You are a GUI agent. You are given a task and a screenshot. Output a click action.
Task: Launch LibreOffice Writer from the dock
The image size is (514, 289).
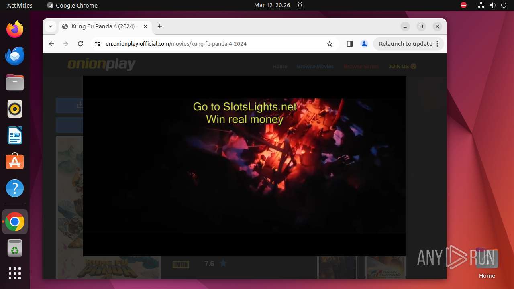(x=15, y=136)
